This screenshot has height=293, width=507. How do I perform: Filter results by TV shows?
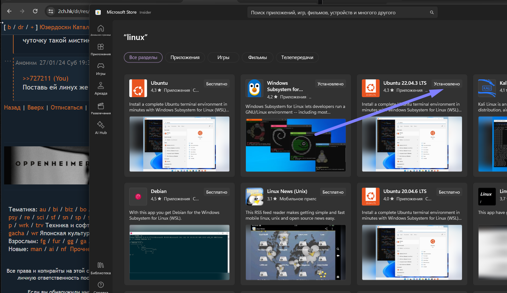pos(297,57)
